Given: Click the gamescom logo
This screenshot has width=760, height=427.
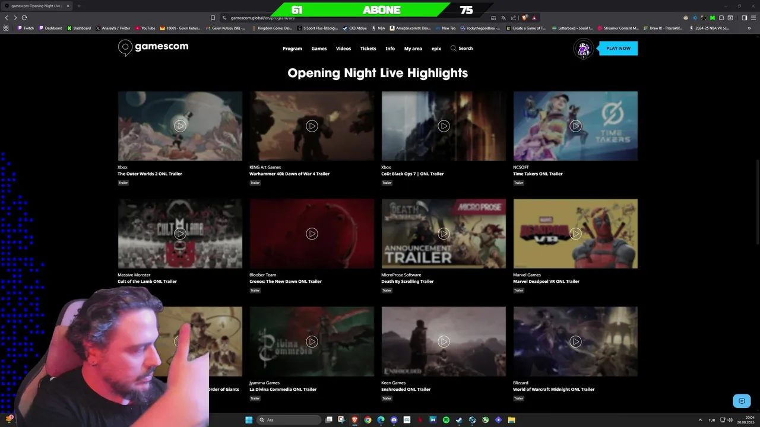Looking at the screenshot, I should pyautogui.click(x=153, y=47).
